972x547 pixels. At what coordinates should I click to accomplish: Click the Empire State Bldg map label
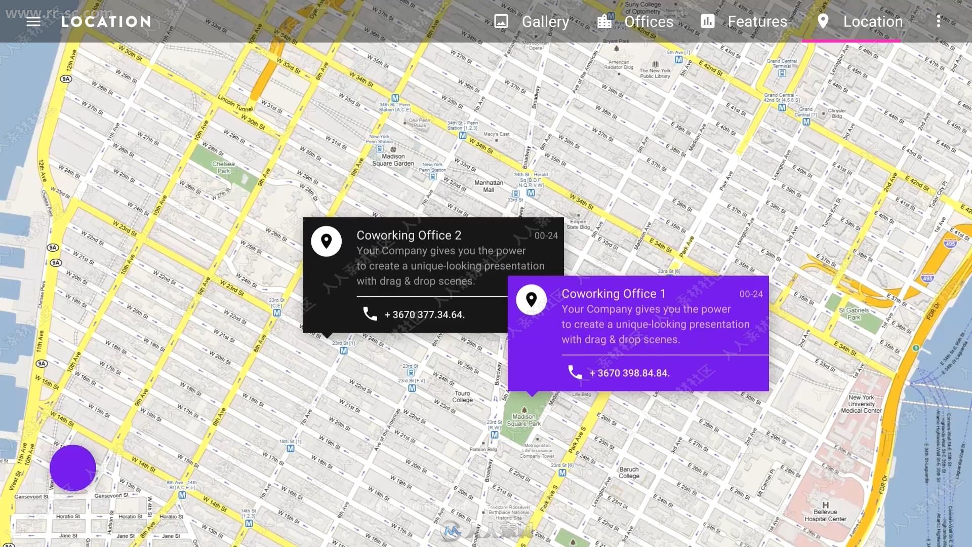coord(578,224)
